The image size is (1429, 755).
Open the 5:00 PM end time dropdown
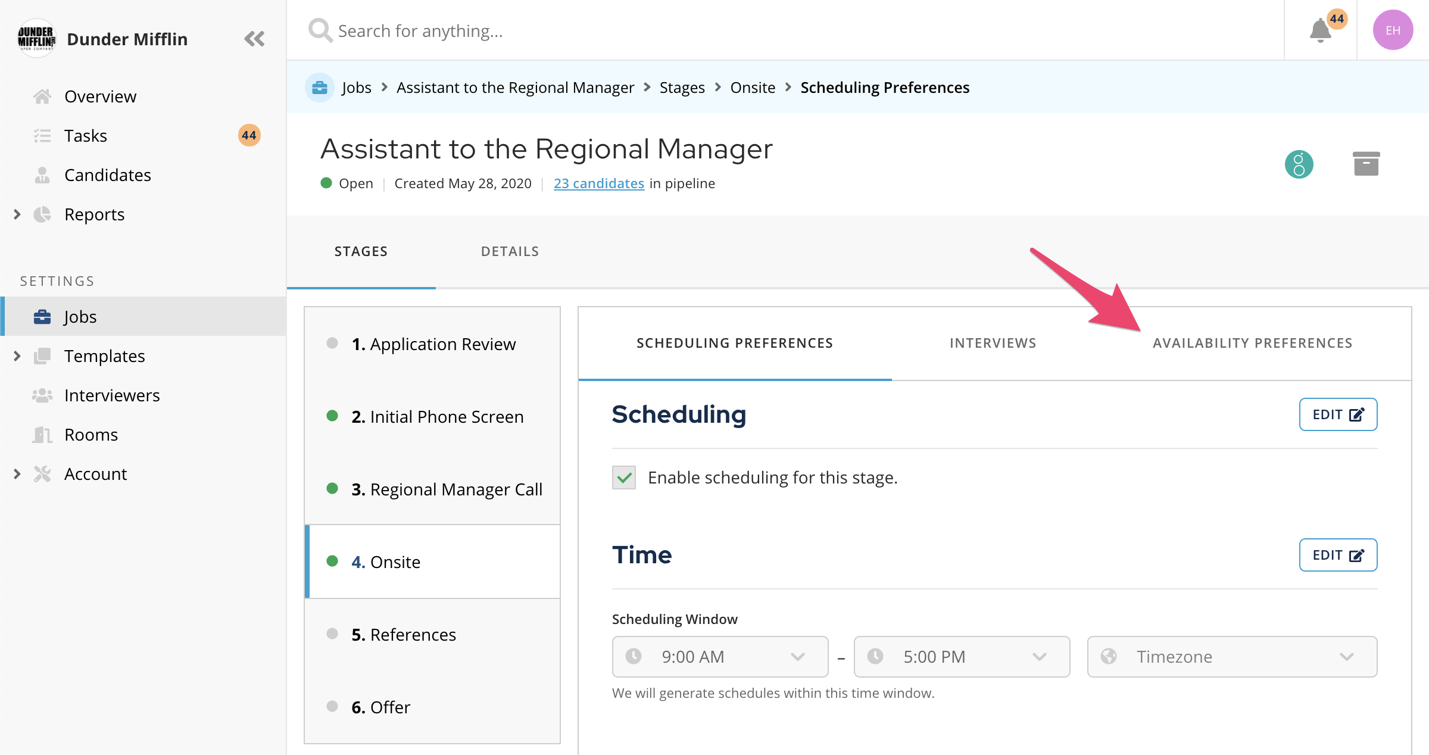(962, 656)
